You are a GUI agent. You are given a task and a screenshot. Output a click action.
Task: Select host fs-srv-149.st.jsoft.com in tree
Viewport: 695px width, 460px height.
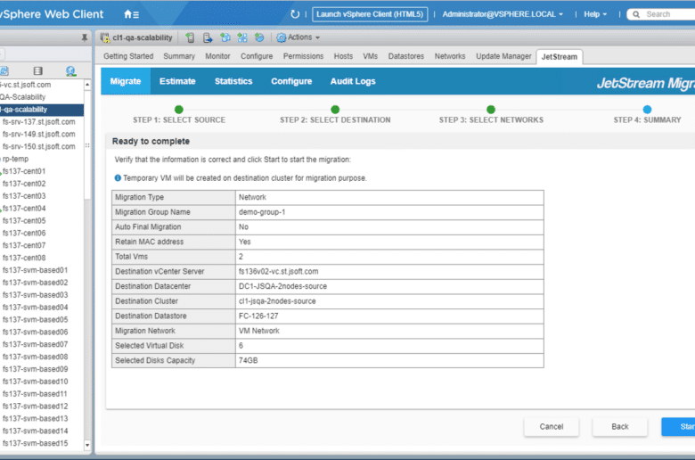(x=38, y=134)
